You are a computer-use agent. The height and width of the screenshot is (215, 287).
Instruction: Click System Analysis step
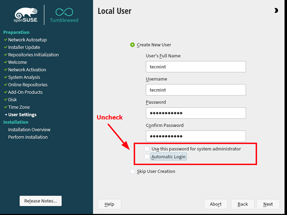pos(24,77)
